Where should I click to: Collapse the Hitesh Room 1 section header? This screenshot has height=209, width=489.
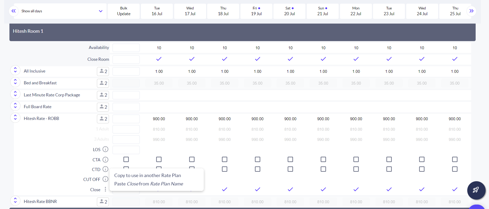pyautogui.click(x=242, y=32)
